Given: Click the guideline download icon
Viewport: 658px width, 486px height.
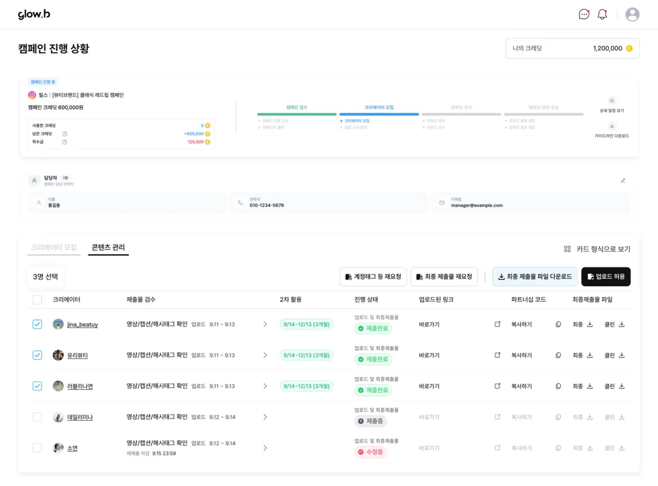Looking at the screenshot, I should tap(612, 126).
